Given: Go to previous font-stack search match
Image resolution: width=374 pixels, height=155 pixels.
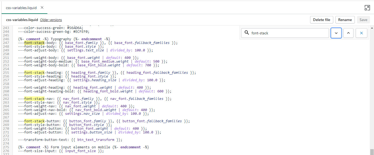Looking at the screenshot, I should [x=348, y=33].
